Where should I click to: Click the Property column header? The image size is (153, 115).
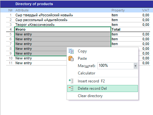pyautogui.click(x=118, y=10)
